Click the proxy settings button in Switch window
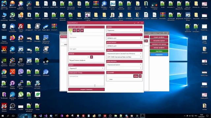The height and width of the screenshot is (118, 211). (159, 41)
